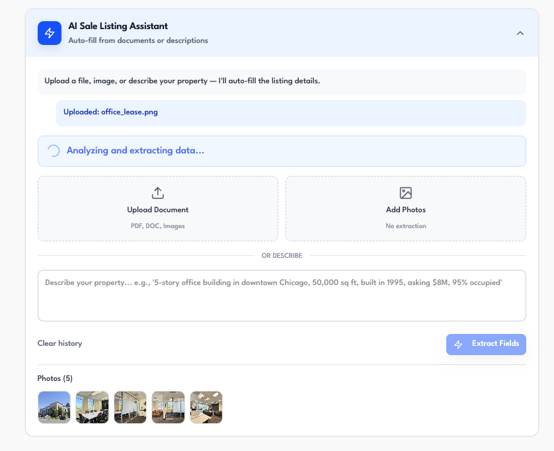Click the upload icon above PDF, DOC, Images
The width and height of the screenshot is (554, 451).
click(x=158, y=192)
